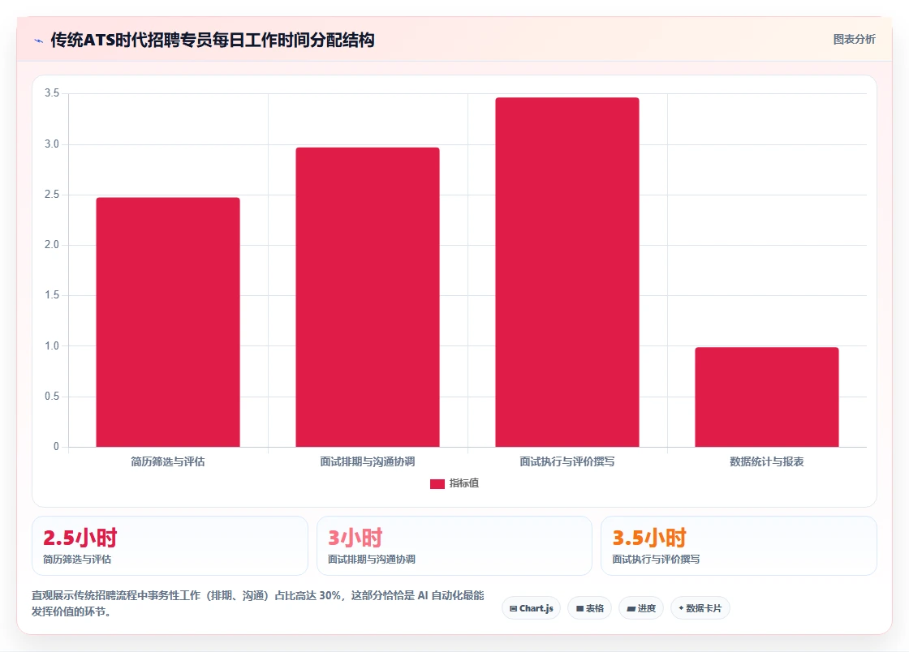Viewport: 909px width, 652px height.
Task: Click the 指标值 legend label
Action: pyautogui.click(x=463, y=483)
